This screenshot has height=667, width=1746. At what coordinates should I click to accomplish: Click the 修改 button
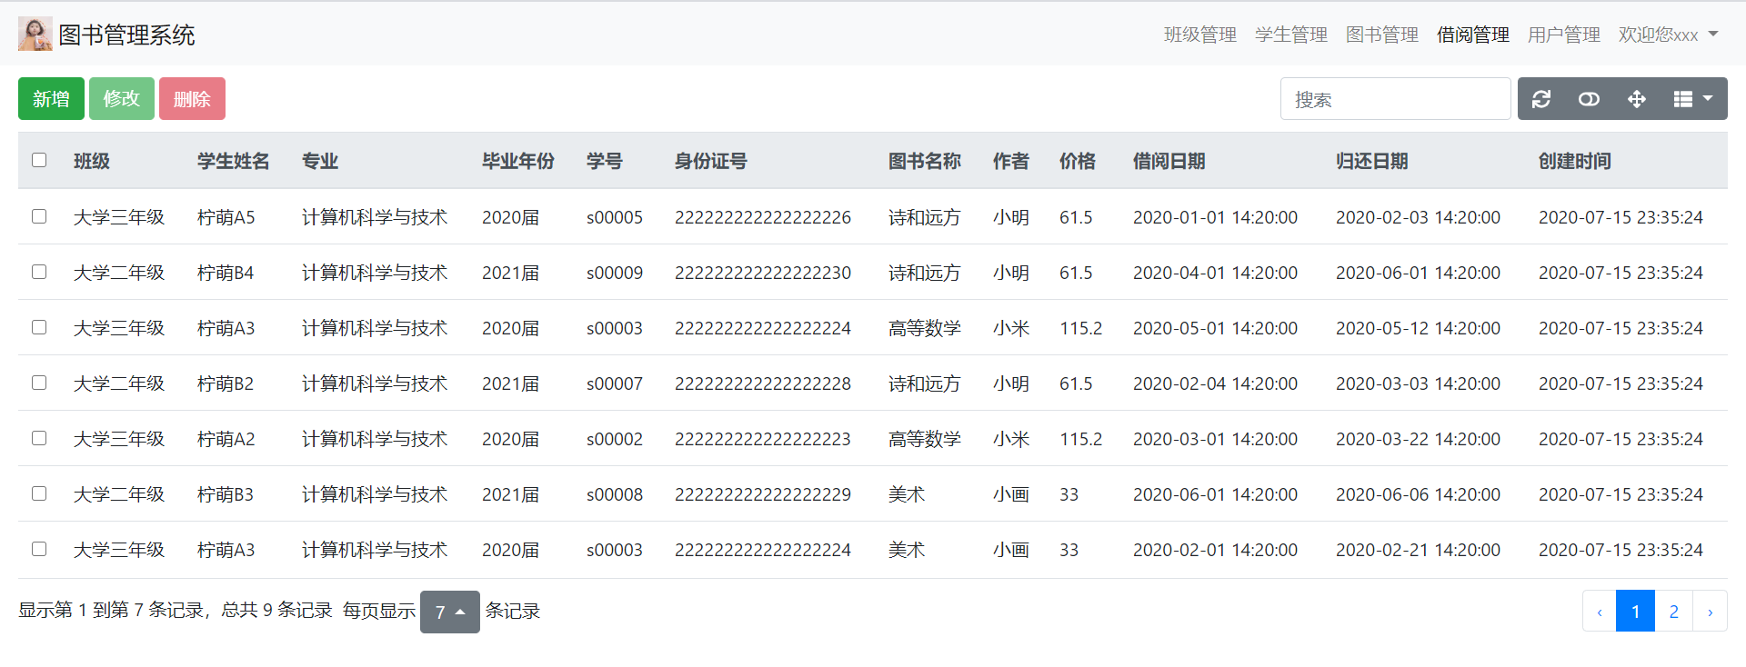122,99
